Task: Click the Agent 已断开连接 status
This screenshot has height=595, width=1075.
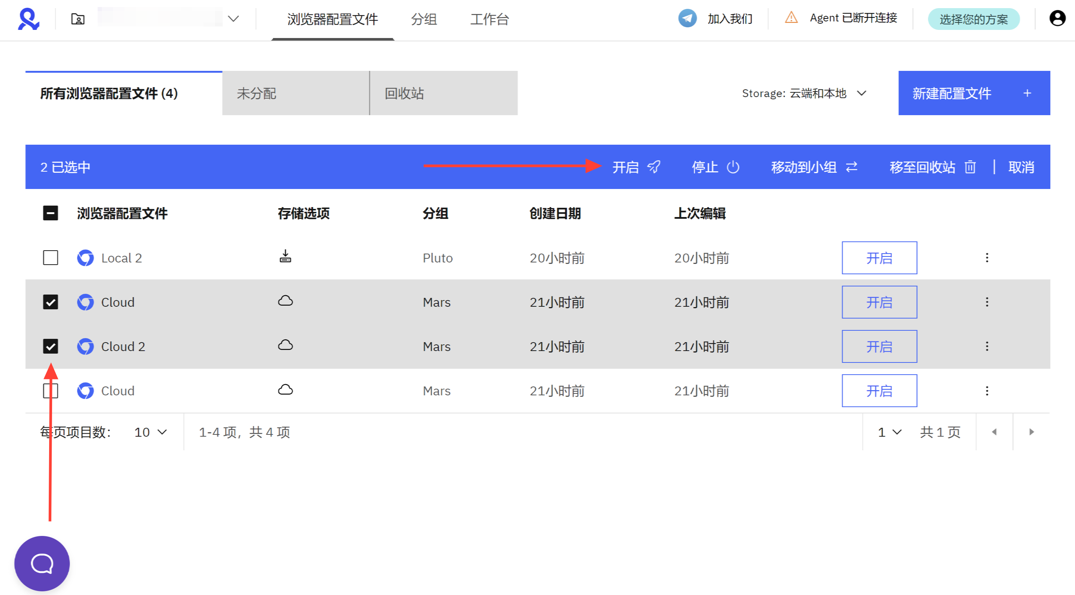Action: coord(853,18)
